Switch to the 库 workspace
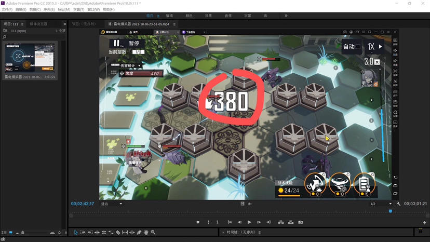The width and height of the screenshot is (430, 242). pos(265,16)
